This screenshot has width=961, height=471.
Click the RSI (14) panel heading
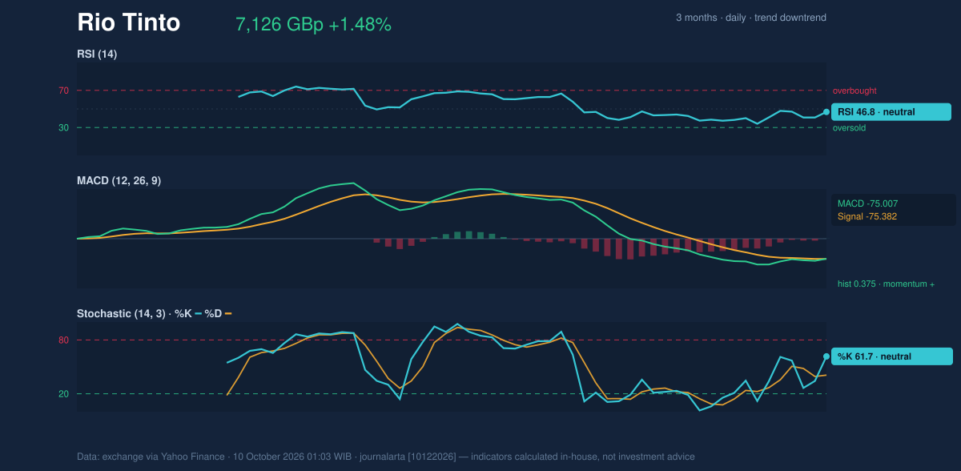pyautogui.click(x=98, y=54)
